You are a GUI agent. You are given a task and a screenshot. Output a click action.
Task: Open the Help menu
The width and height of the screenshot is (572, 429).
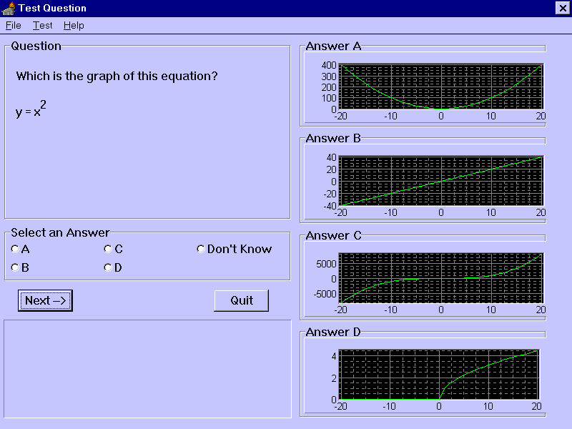click(74, 26)
